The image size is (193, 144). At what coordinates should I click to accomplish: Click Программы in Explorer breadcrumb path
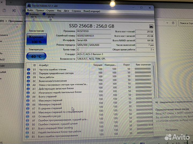tap(16, 21)
